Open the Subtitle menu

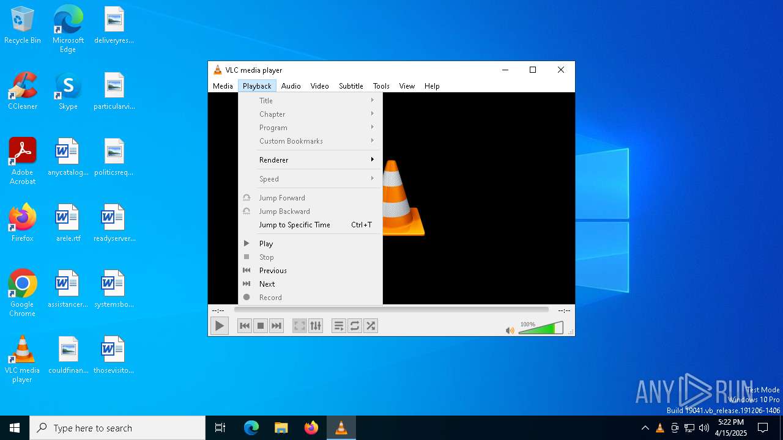tap(351, 86)
